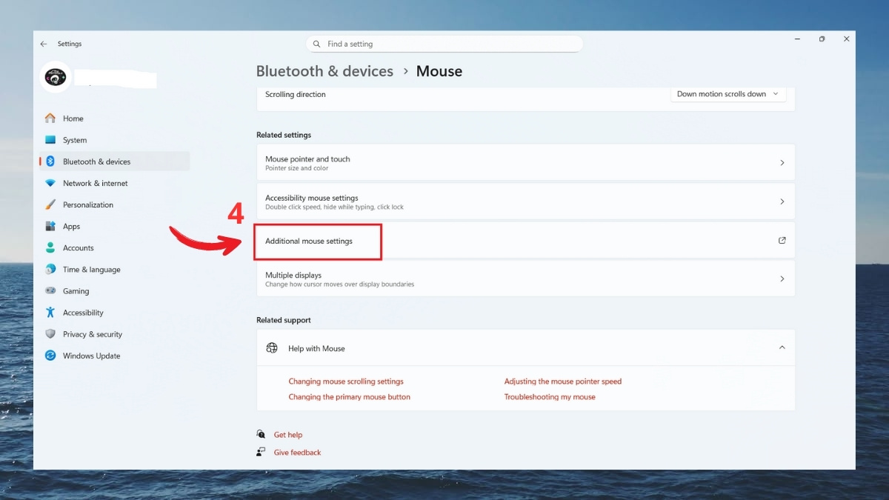Viewport: 889px width, 500px height.
Task: Open the Privacy & security shield icon
Action: click(x=50, y=333)
